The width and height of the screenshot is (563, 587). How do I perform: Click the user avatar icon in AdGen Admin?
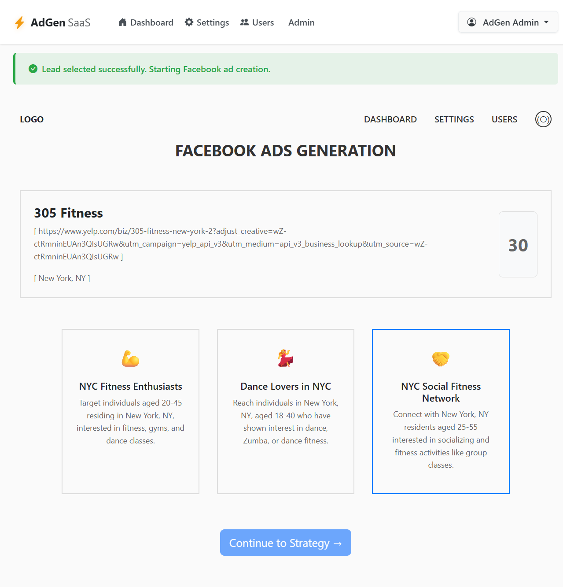coord(471,22)
